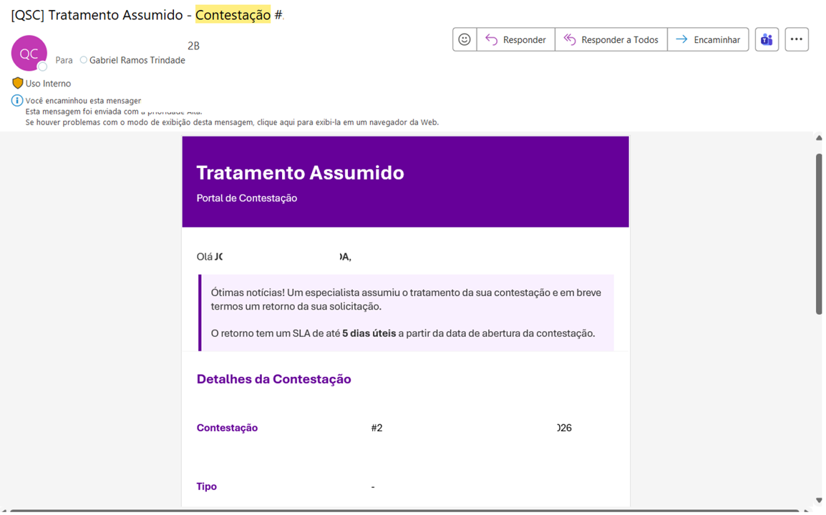The height and width of the screenshot is (515, 826).
Task: Expand the Para recipients field
Action: point(63,60)
